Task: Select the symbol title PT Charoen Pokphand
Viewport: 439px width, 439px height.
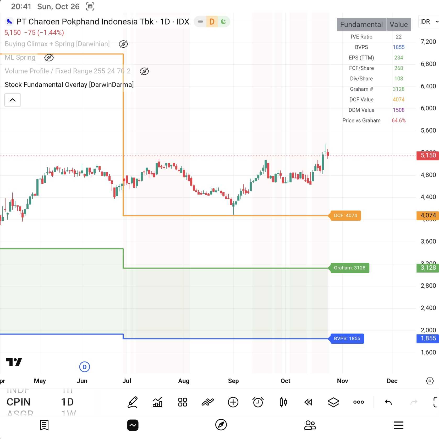Action: click(103, 21)
